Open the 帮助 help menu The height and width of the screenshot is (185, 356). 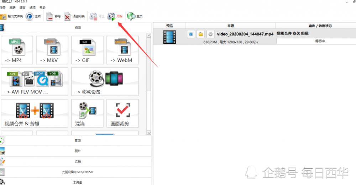(42, 7)
